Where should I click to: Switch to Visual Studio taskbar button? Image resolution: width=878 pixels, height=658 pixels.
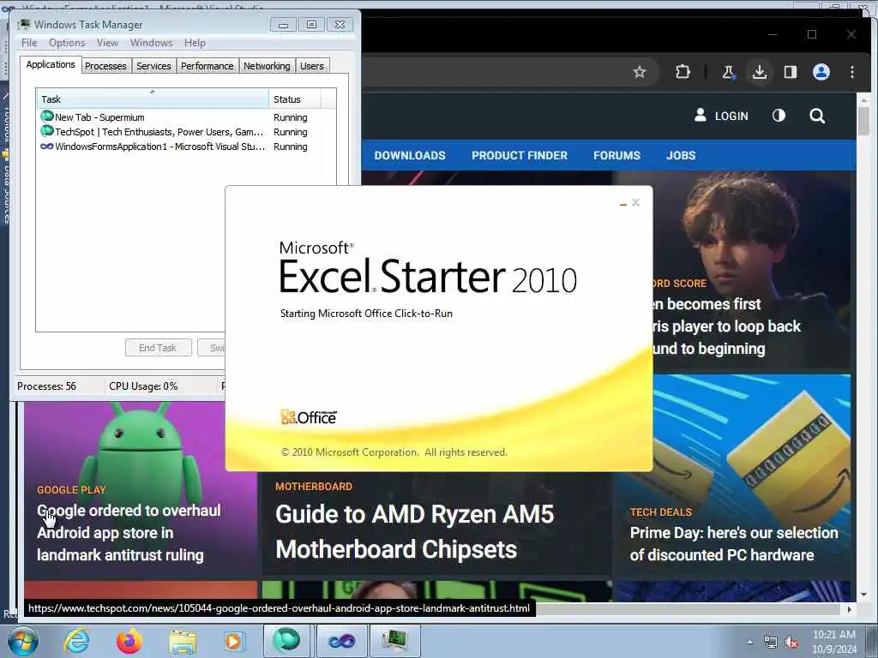click(x=342, y=641)
